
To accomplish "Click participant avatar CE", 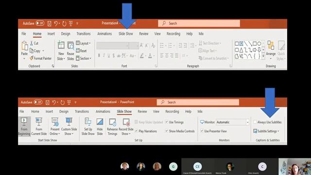I will click(x=198, y=166).
